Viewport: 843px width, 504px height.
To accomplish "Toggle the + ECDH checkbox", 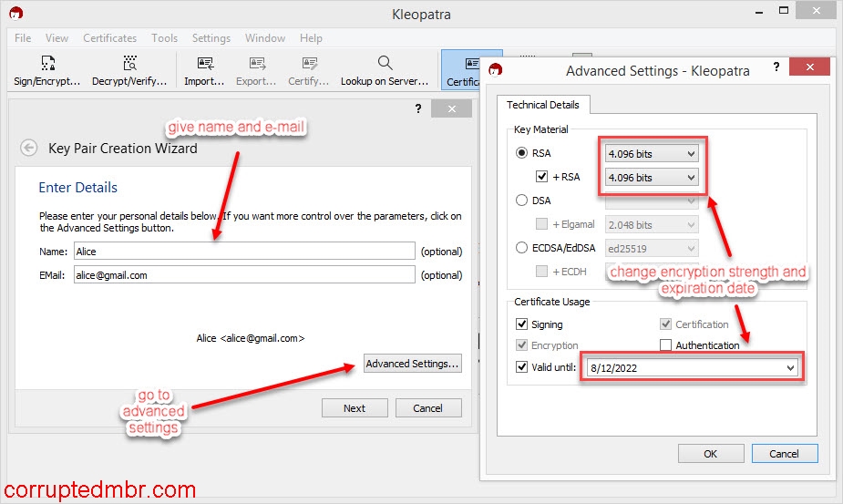I will pos(542,271).
